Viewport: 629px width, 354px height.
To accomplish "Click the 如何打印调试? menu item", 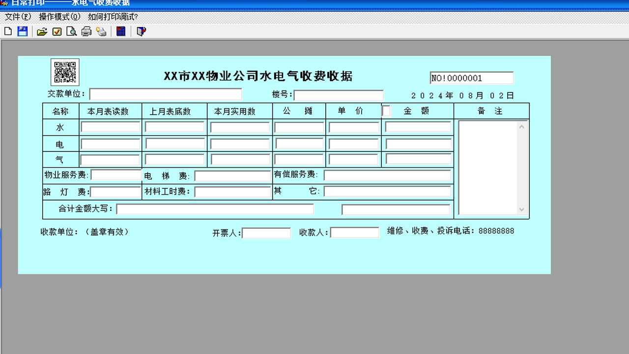I will (x=112, y=16).
